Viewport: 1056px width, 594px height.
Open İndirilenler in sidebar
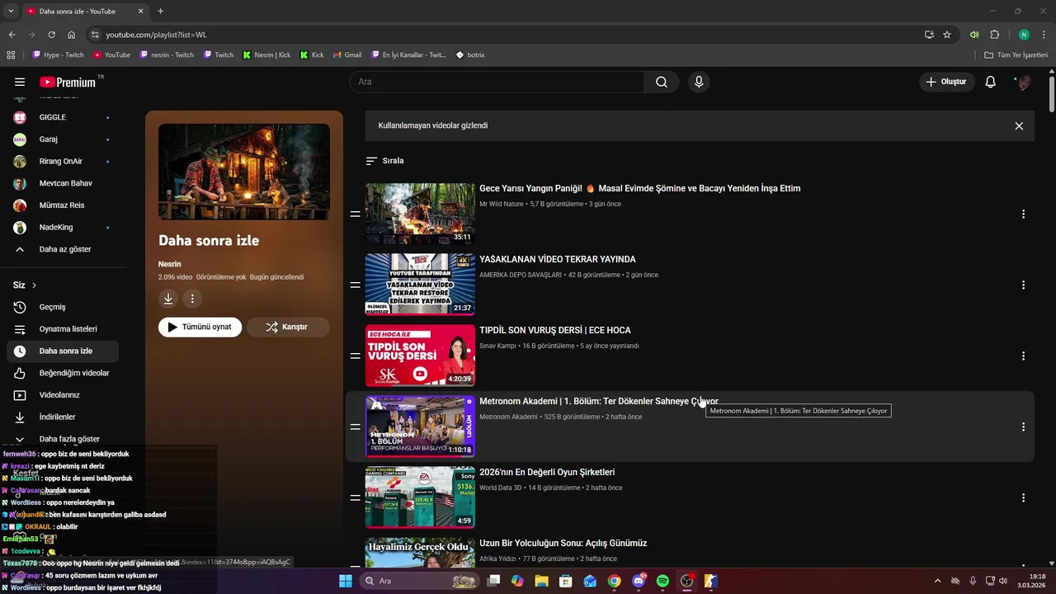[64, 417]
